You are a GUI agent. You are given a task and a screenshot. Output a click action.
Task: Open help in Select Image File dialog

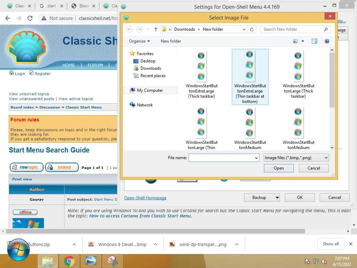(327, 41)
